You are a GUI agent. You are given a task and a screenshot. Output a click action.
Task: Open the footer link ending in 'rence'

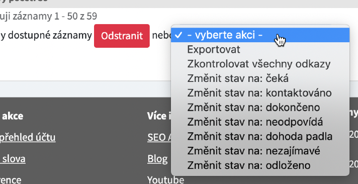[x=11, y=180]
